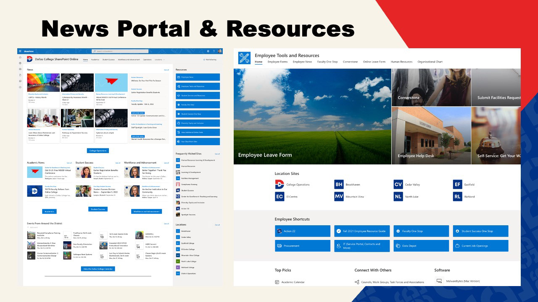Open the Organizational Chart tab
Viewport: 538px width, 302px height.
pos(430,62)
